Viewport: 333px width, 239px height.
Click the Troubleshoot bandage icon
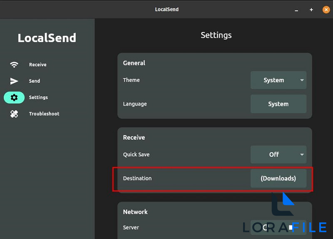(x=14, y=114)
